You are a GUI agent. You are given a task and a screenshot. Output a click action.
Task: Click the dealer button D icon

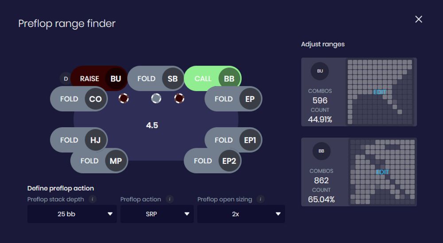(66, 79)
